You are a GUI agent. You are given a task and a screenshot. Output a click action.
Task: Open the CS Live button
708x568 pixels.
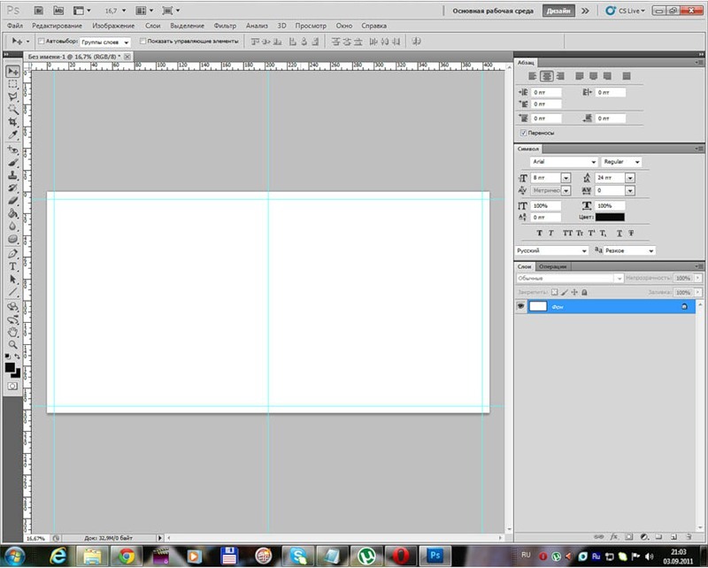point(626,11)
